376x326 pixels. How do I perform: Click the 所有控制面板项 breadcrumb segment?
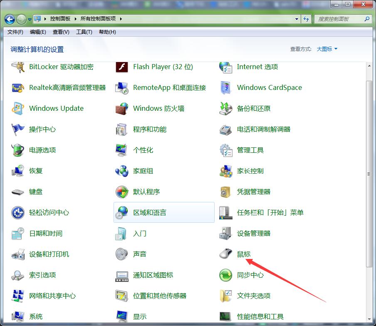click(98, 19)
